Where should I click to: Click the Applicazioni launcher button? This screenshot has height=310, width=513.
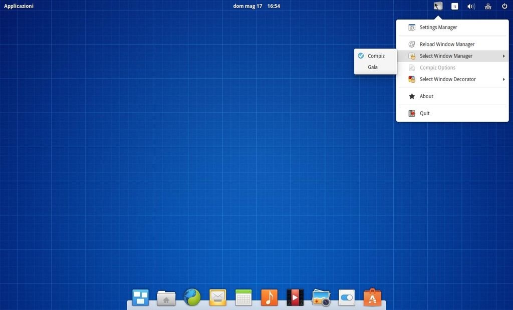19,6
